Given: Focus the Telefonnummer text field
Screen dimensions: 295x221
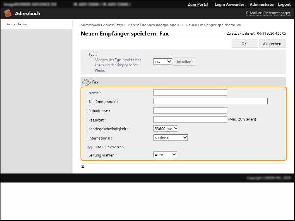Looking at the screenshot, I should click(210, 101).
